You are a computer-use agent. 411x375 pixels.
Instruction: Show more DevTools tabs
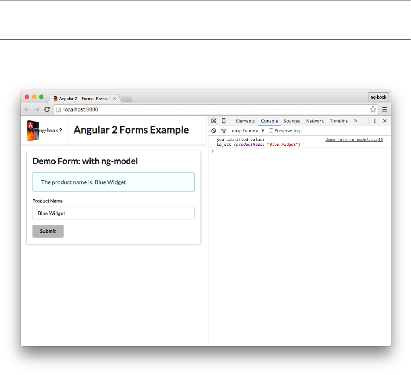(x=355, y=121)
